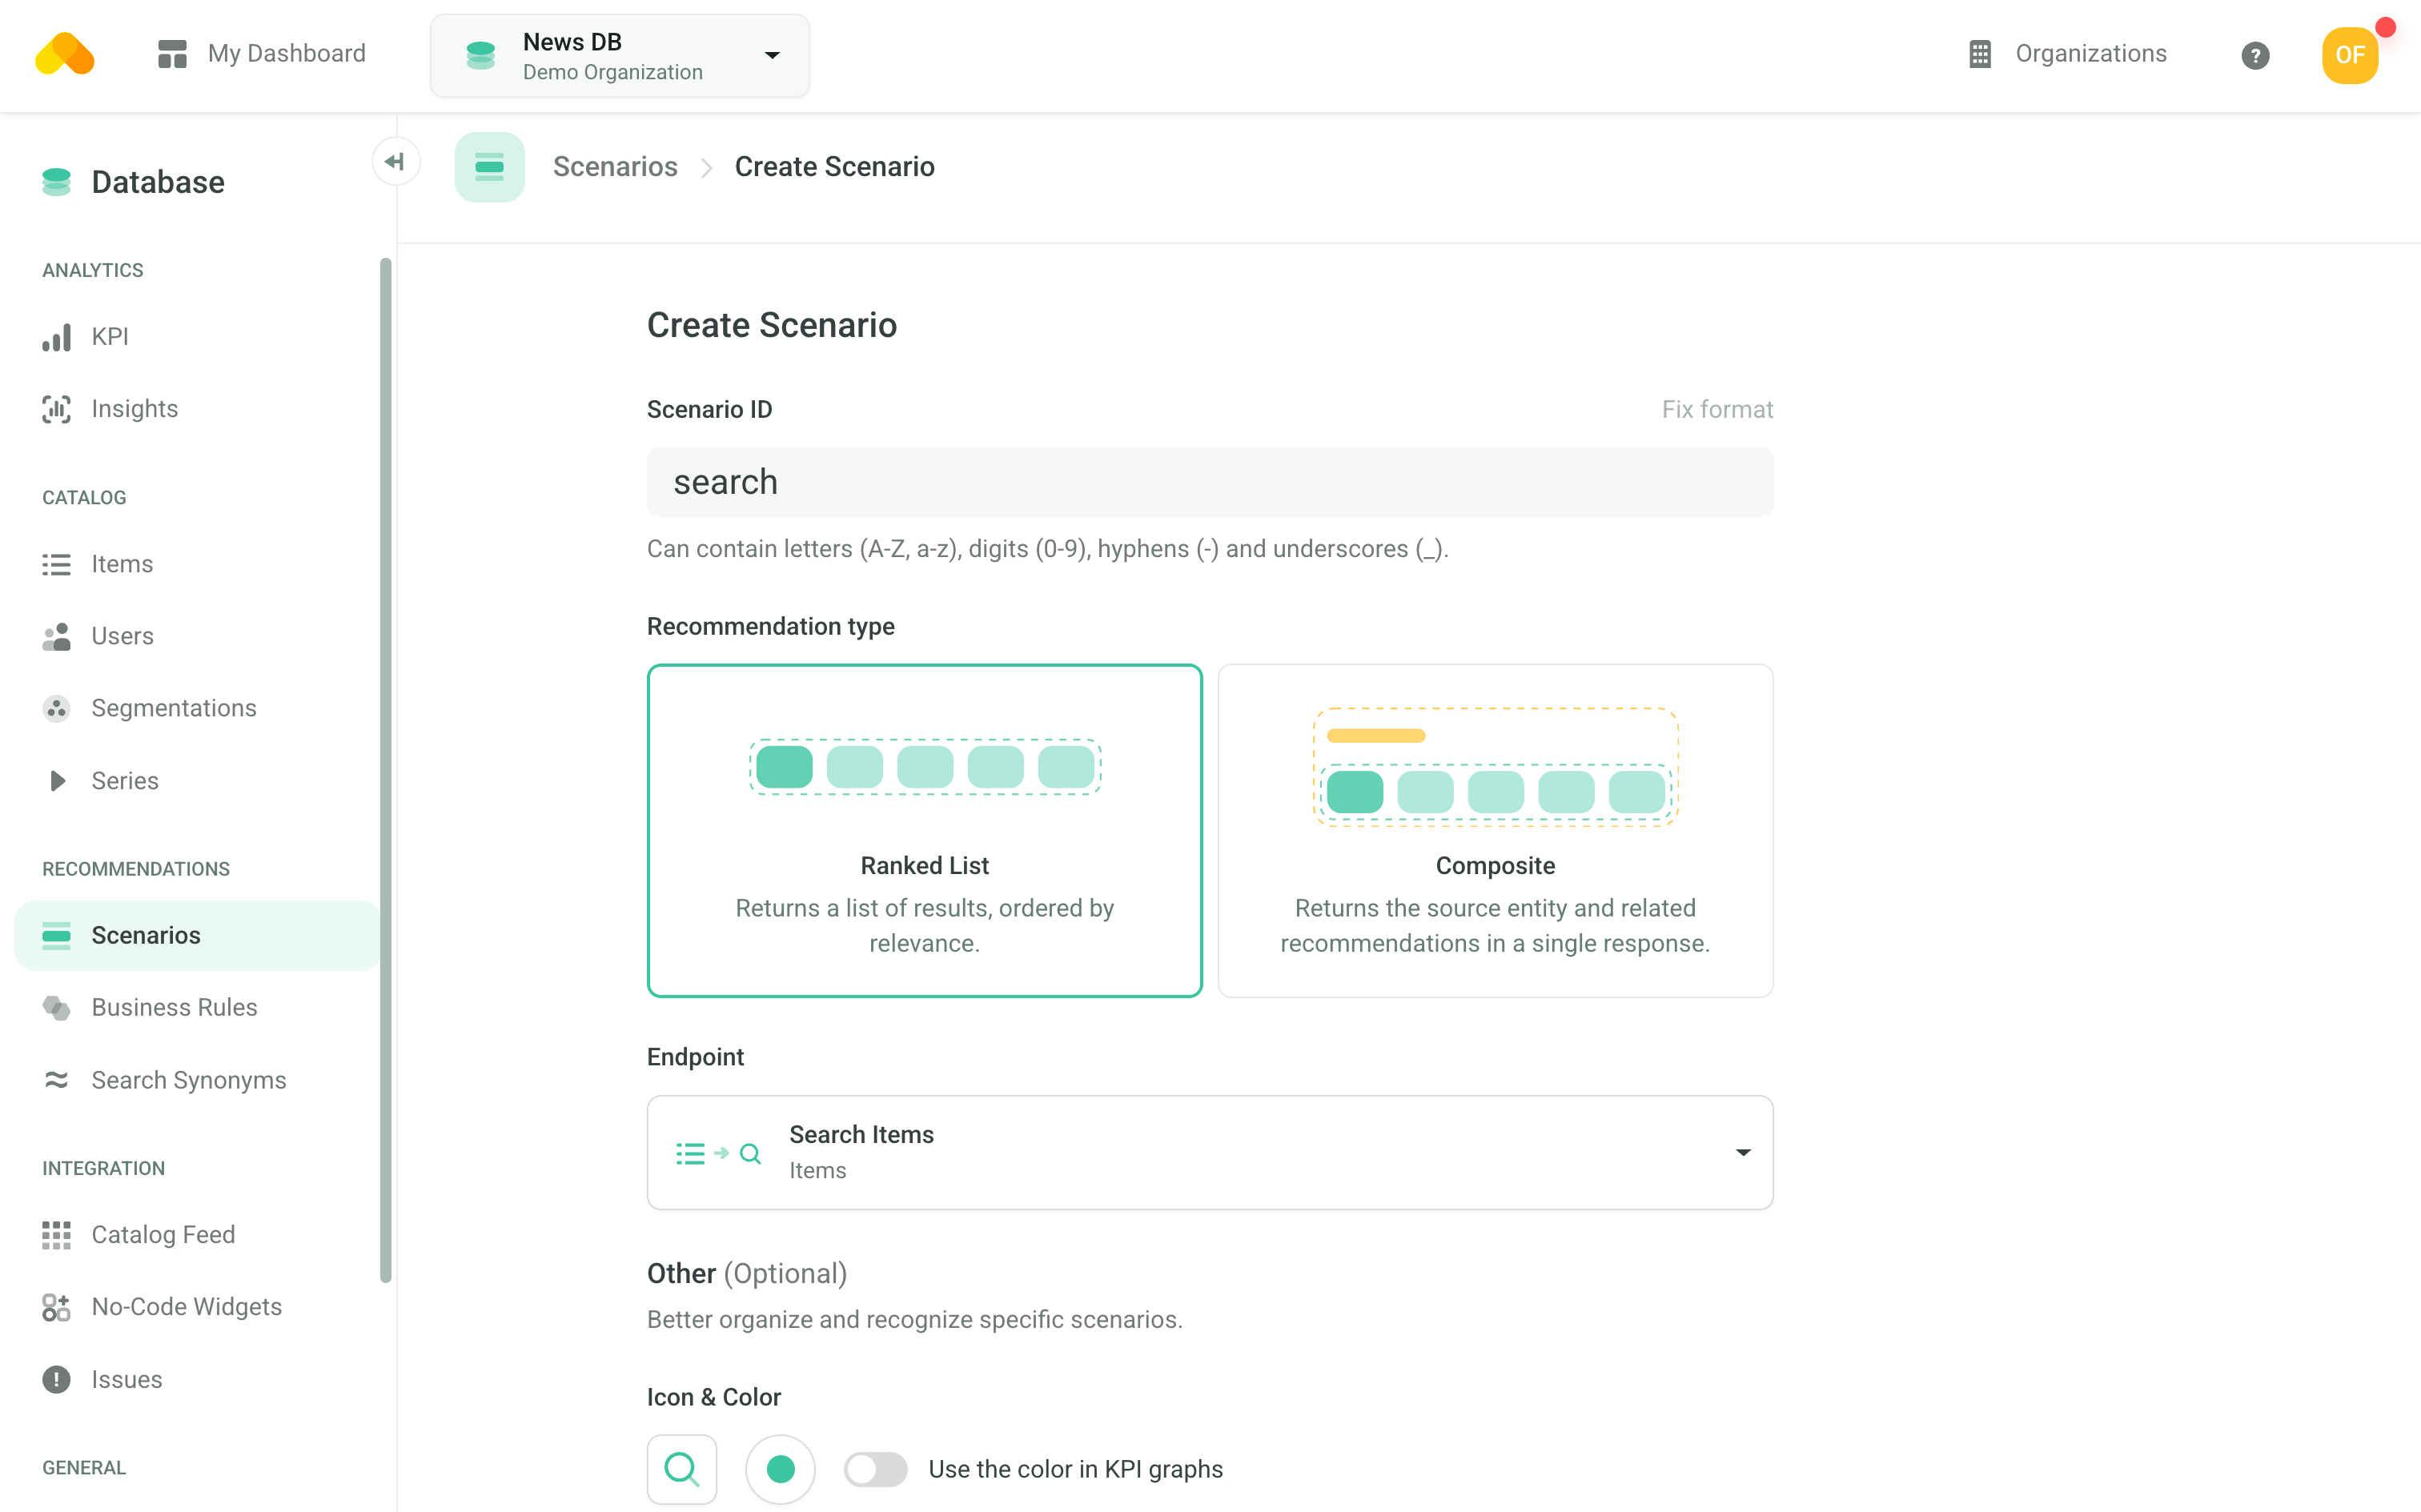Image resolution: width=2421 pixels, height=1512 pixels.
Task: Click the Users people icon
Action: coord(57,636)
